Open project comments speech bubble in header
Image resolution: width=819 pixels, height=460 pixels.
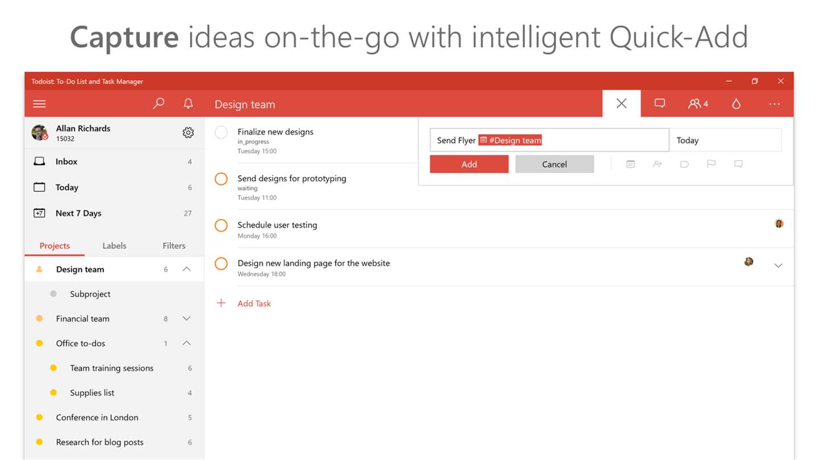click(x=660, y=103)
